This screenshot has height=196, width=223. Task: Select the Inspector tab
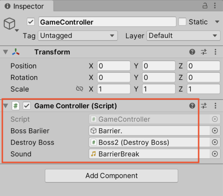(x=27, y=6)
